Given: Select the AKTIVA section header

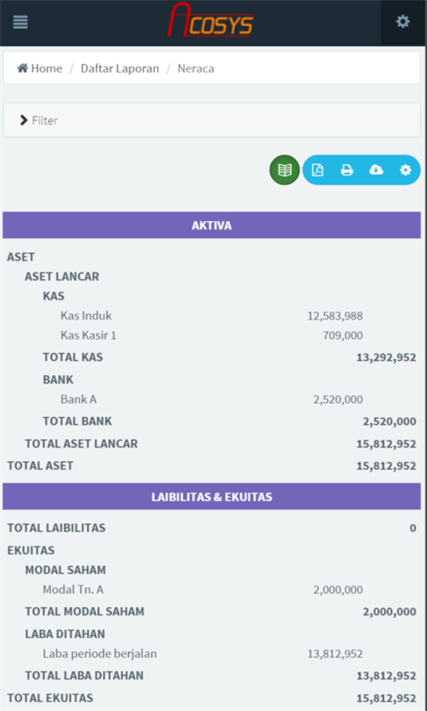Looking at the screenshot, I should click(x=212, y=226).
